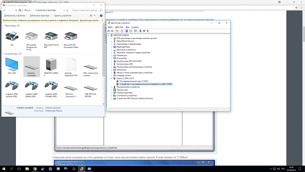Viewport: 305px width, 172px height.
Task: Click the blue Help icon in Device Manager toolbar
Action: pos(127,31)
